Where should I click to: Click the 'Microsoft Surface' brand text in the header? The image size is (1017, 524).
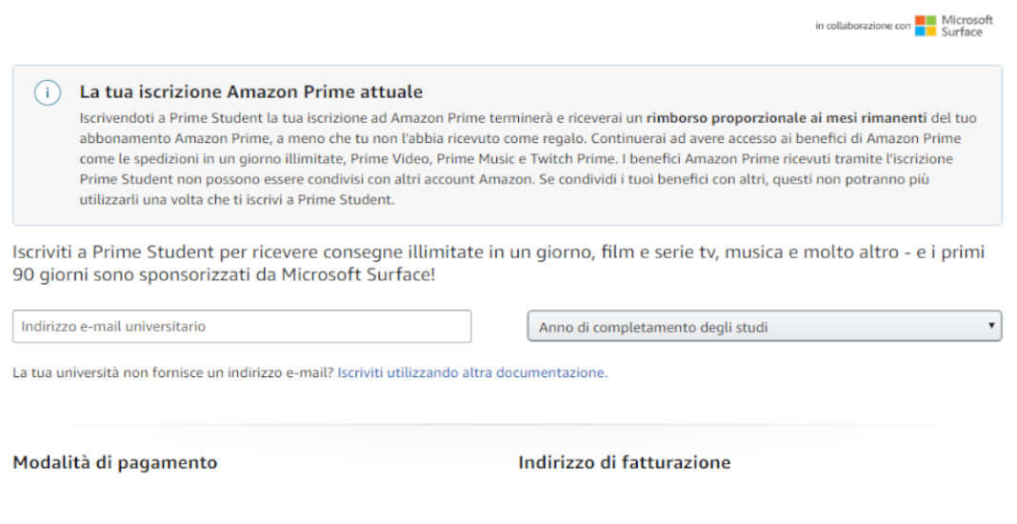[x=967, y=26]
